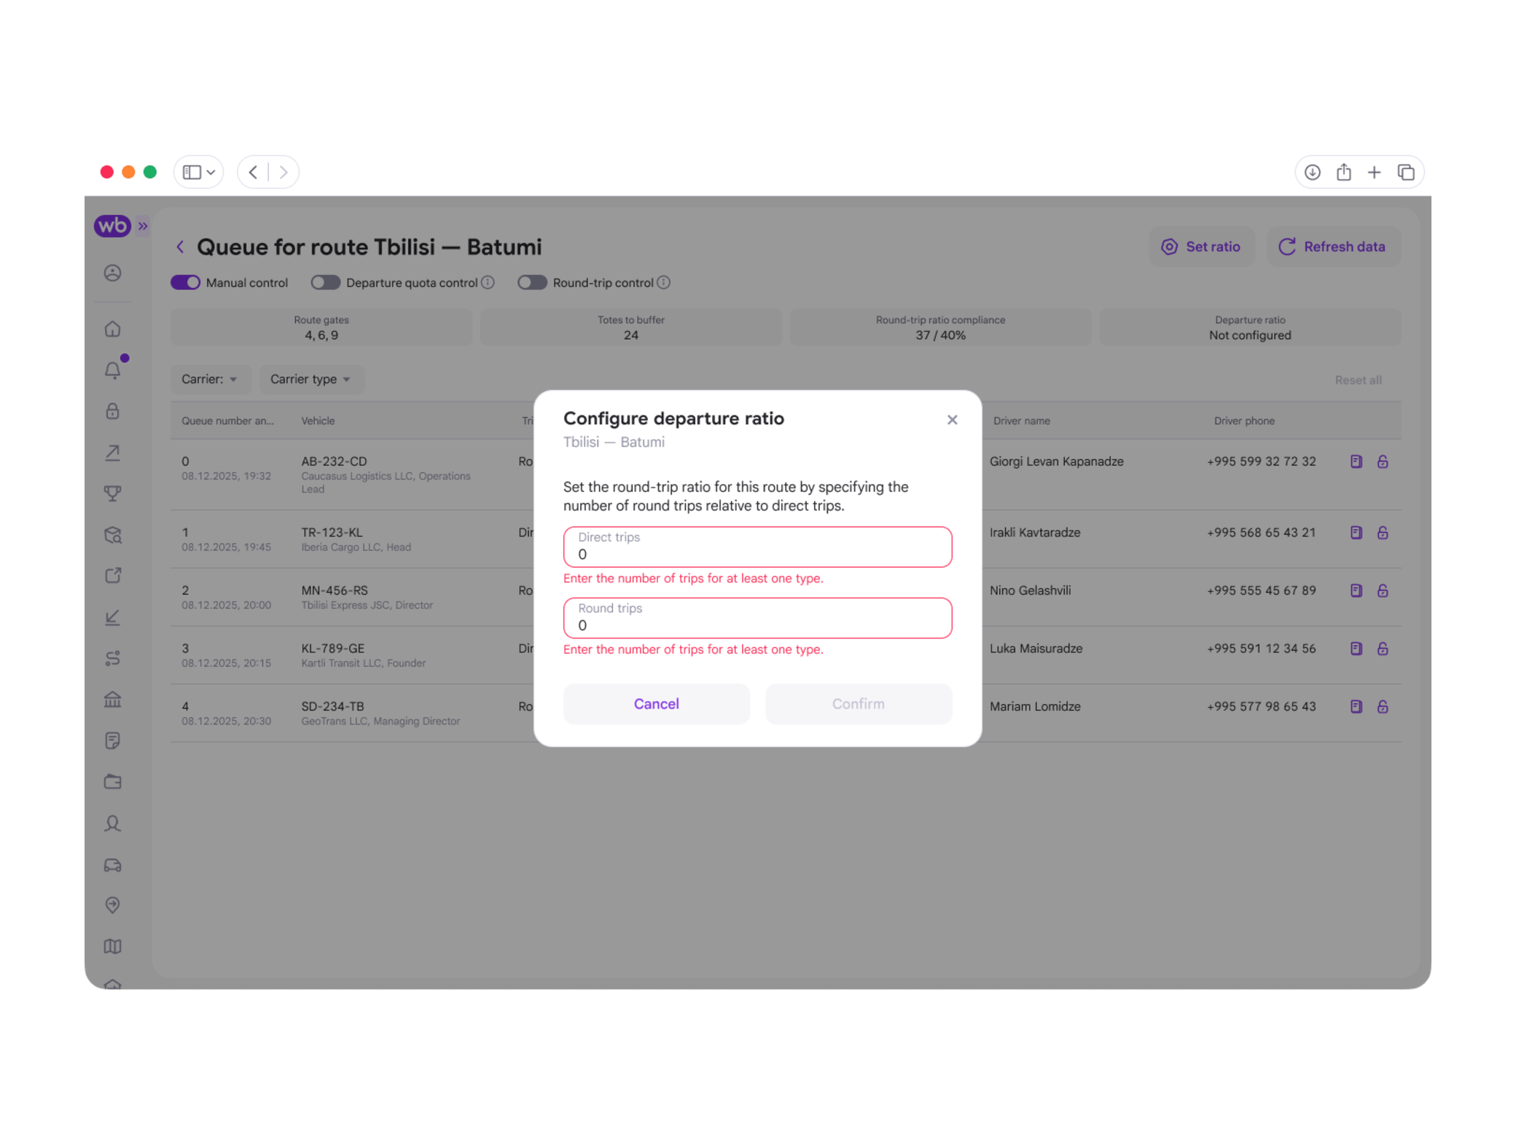Open notifications bell icon

[112, 370]
